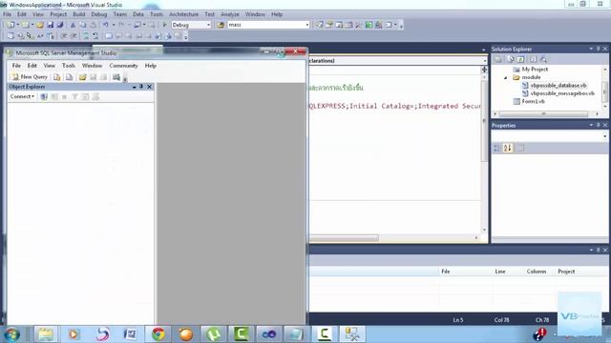Select vbpossible_messagebox.vb file
The height and width of the screenshot is (343, 611).
click(x=562, y=93)
